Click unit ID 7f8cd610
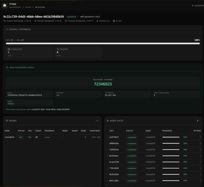 114,168
